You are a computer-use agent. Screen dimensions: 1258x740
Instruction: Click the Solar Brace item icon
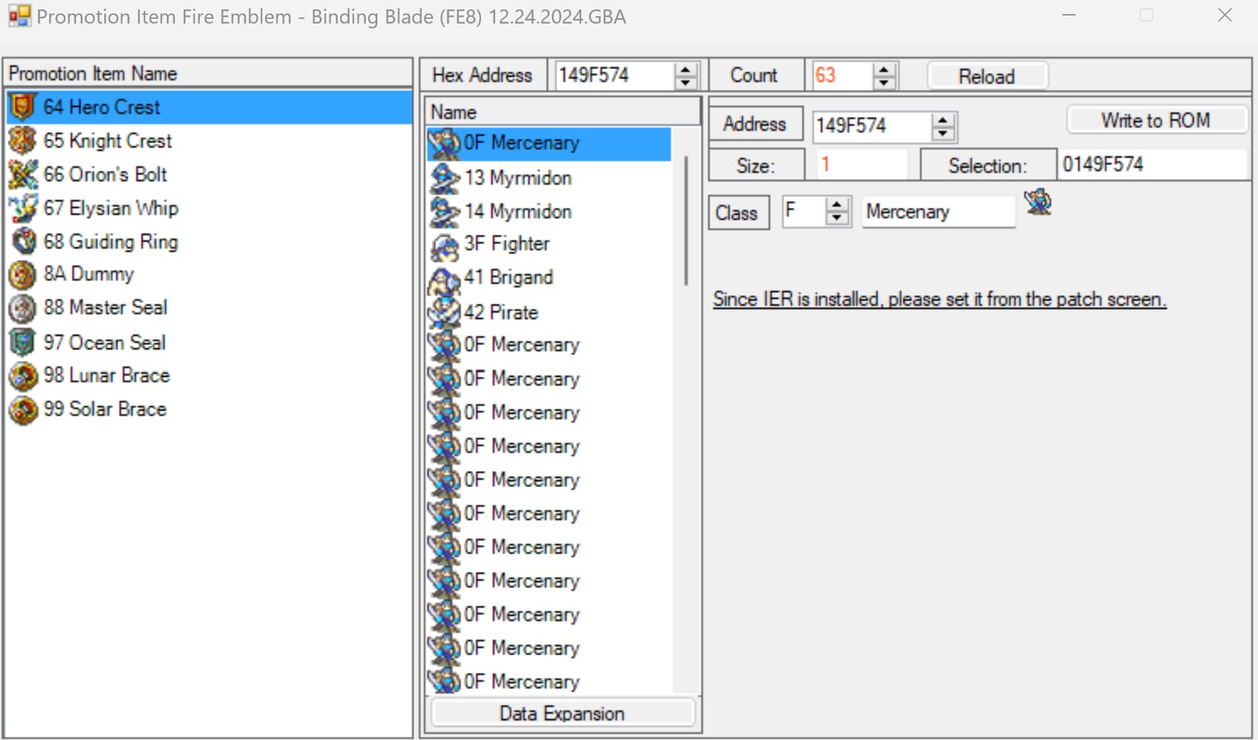click(22, 409)
